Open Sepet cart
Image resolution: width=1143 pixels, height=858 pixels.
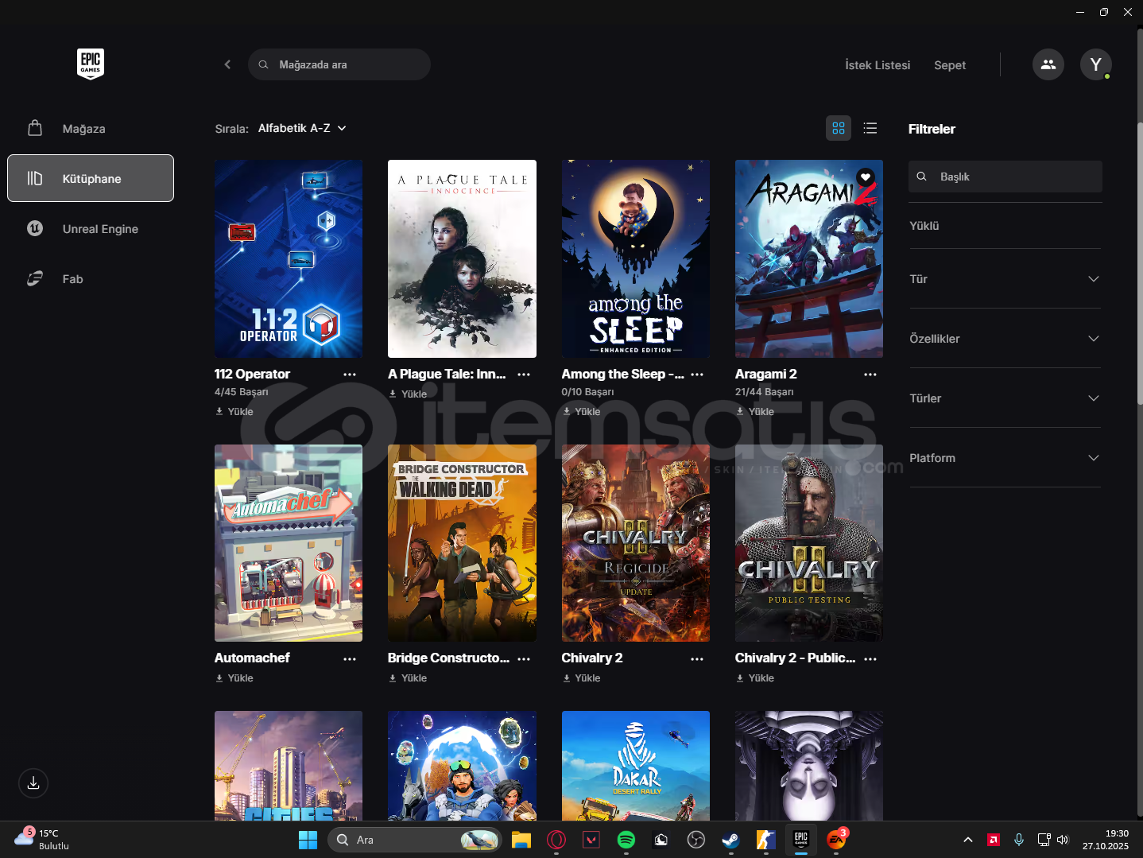[x=950, y=65]
